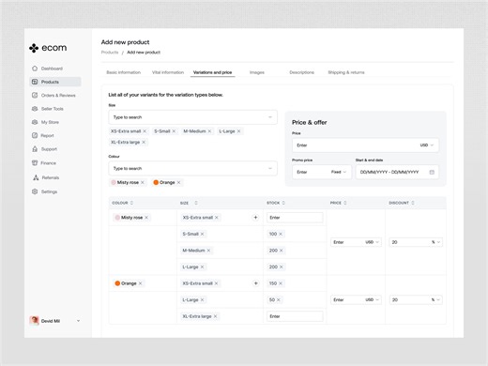Expand the Devid Mil account menu
Screen dimensions: 488x366
pyautogui.click(x=78, y=321)
